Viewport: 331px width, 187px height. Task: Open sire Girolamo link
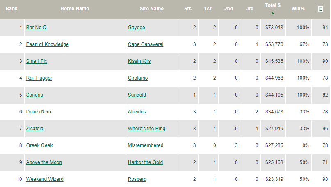[138, 78]
